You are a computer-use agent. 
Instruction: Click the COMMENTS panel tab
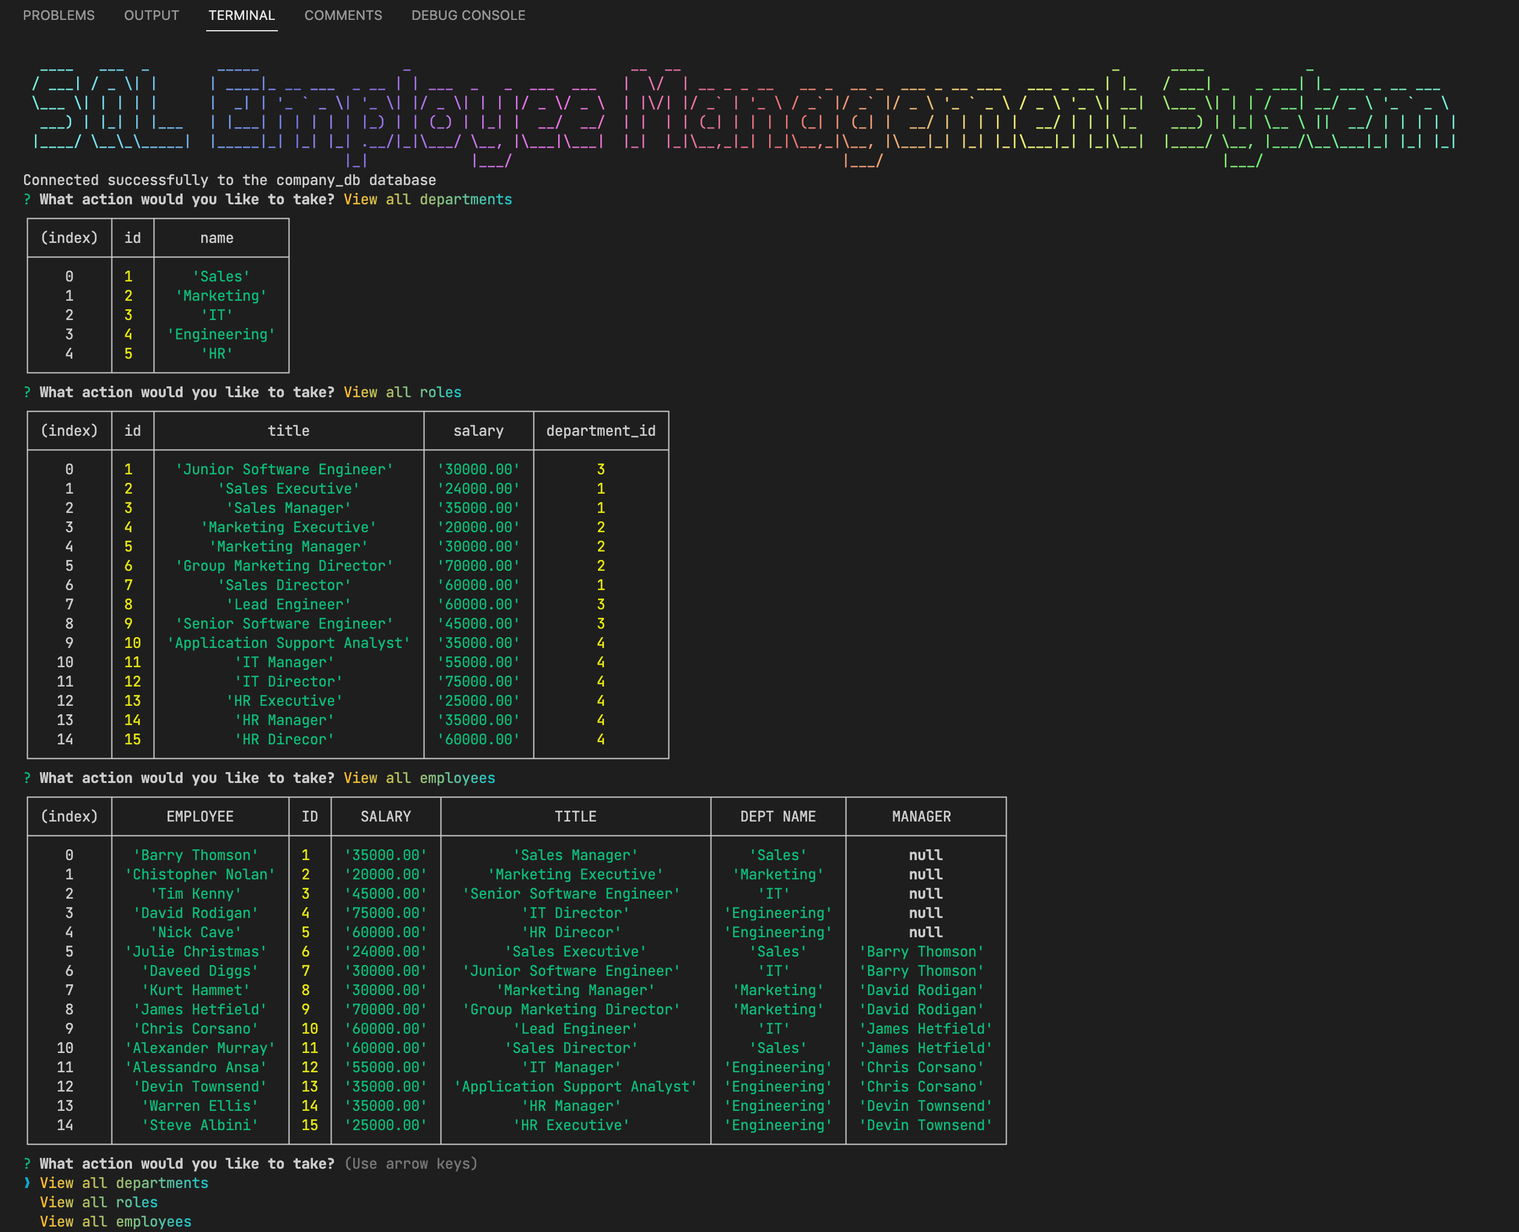point(341,15)
